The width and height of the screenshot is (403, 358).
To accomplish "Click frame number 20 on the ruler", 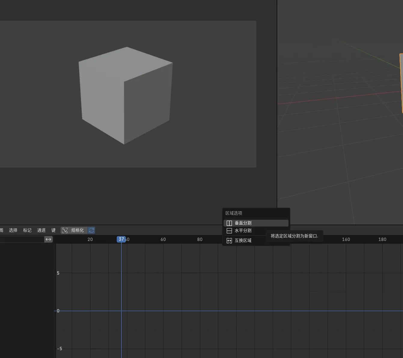I will [x=90, y=239].
